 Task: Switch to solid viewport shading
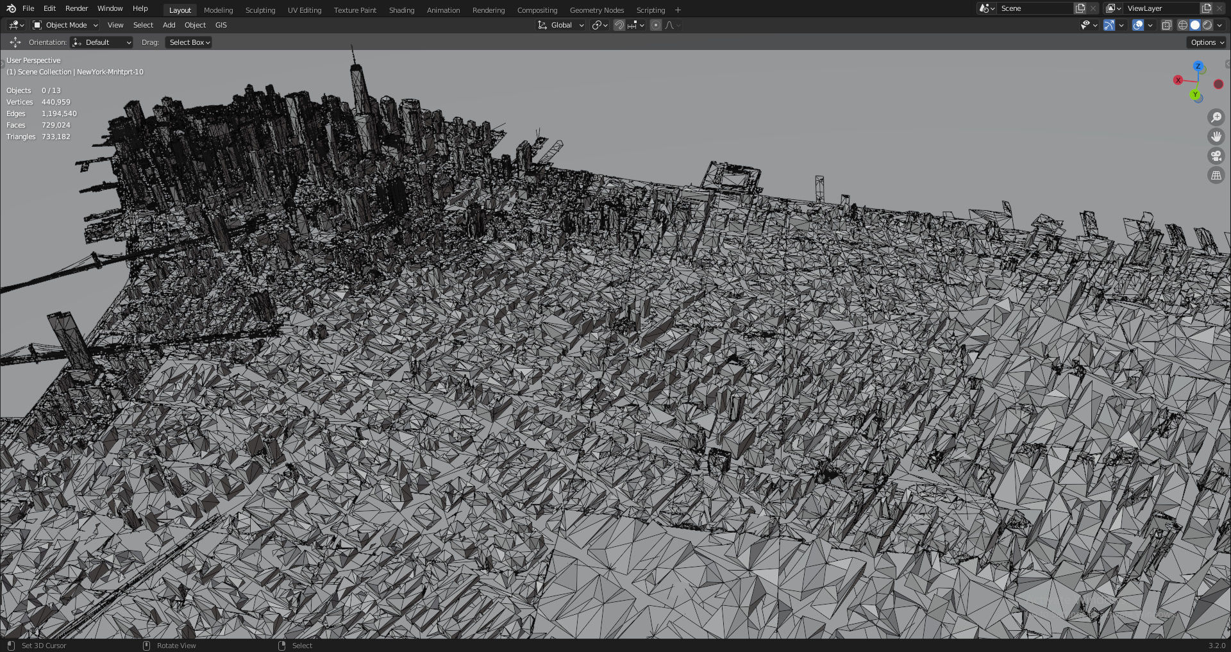(1195, 25)
